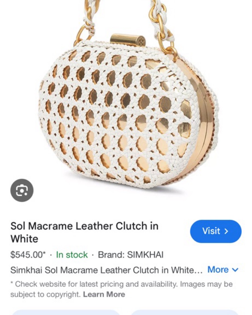This screenshot has width=252, height=315.
Task: Open Google Lens search icon
Action: point(22,190)
